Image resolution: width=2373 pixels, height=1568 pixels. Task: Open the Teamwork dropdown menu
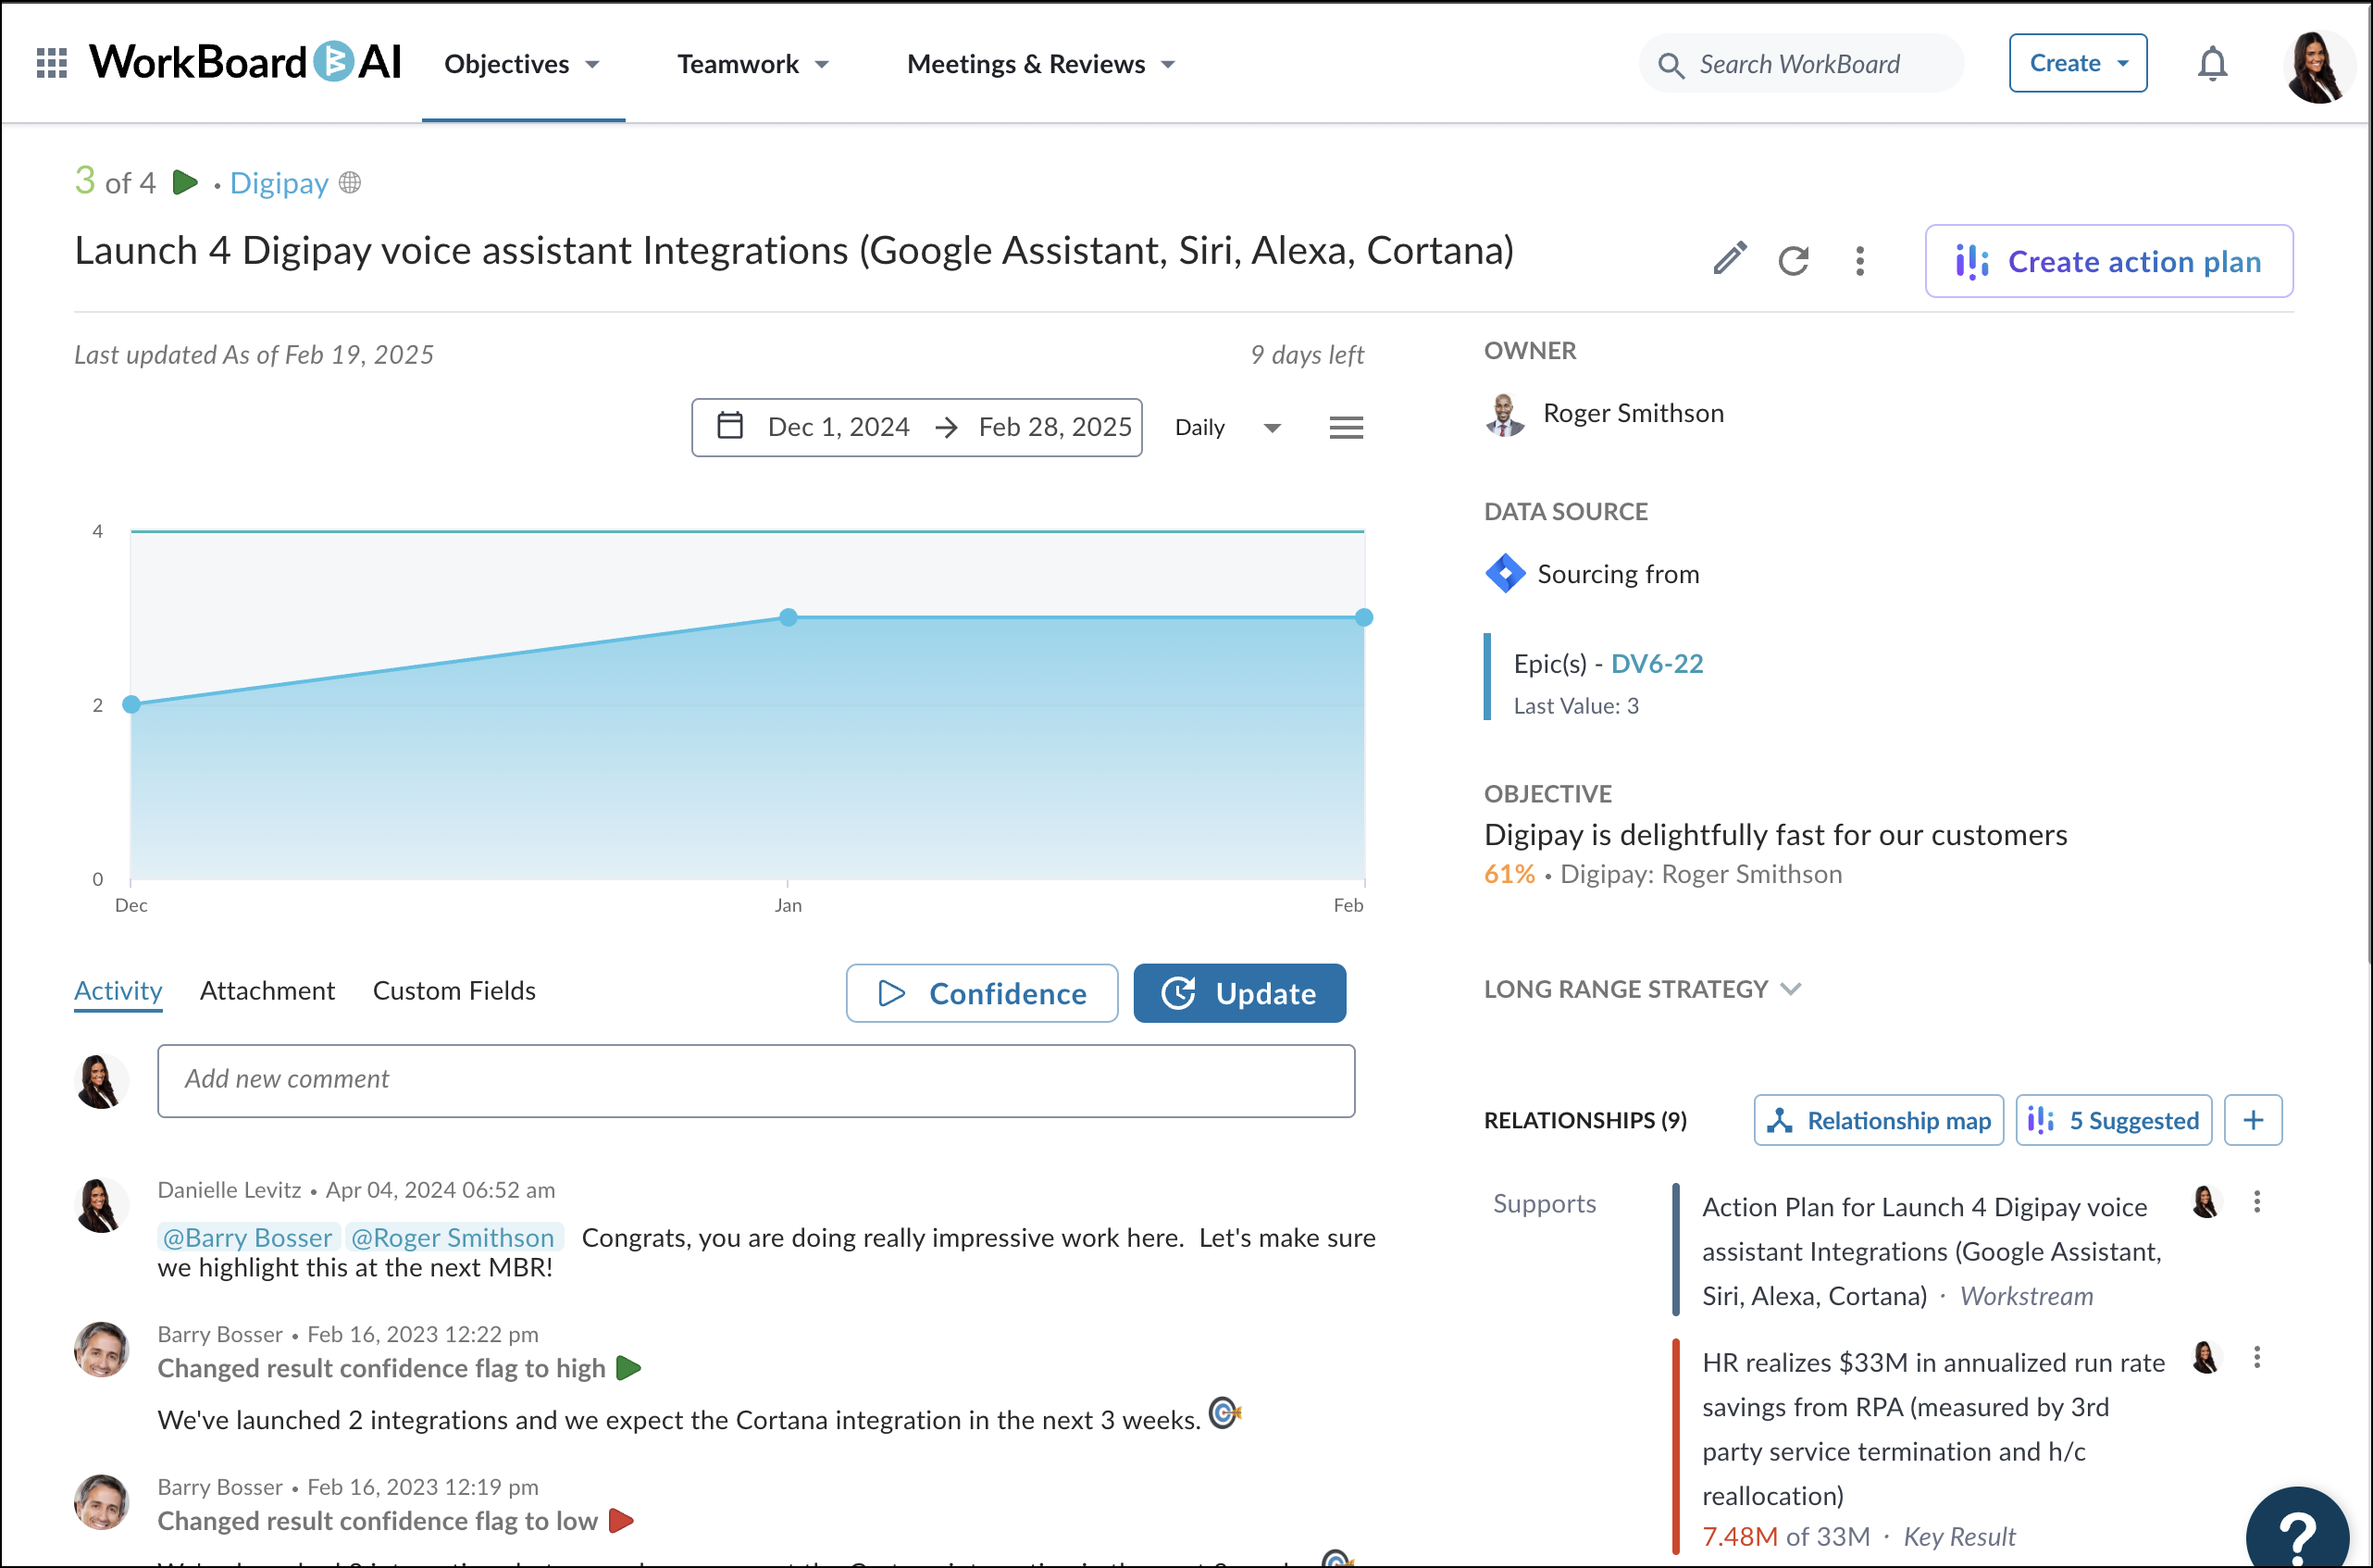pos(752,64)
